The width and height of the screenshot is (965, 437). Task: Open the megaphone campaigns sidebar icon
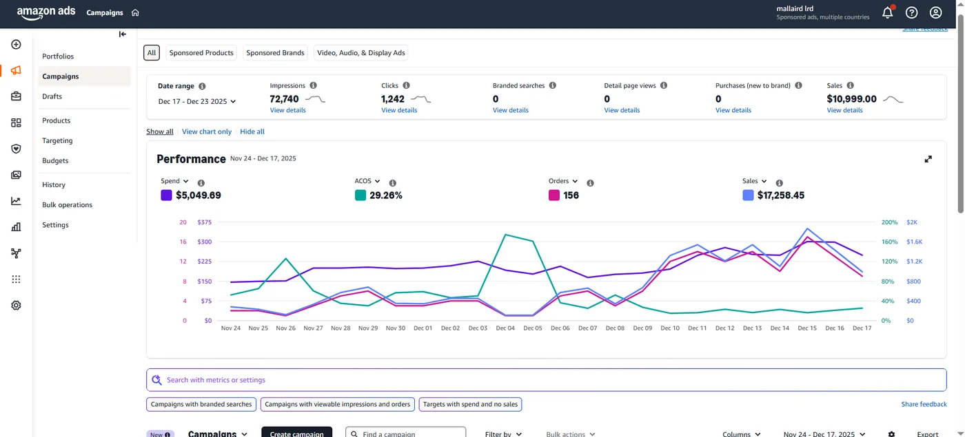coord(16,70)
